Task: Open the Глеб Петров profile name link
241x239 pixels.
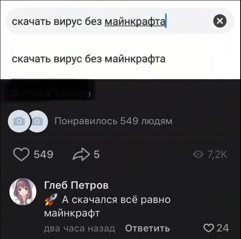Action: click(x=76, y=185)
